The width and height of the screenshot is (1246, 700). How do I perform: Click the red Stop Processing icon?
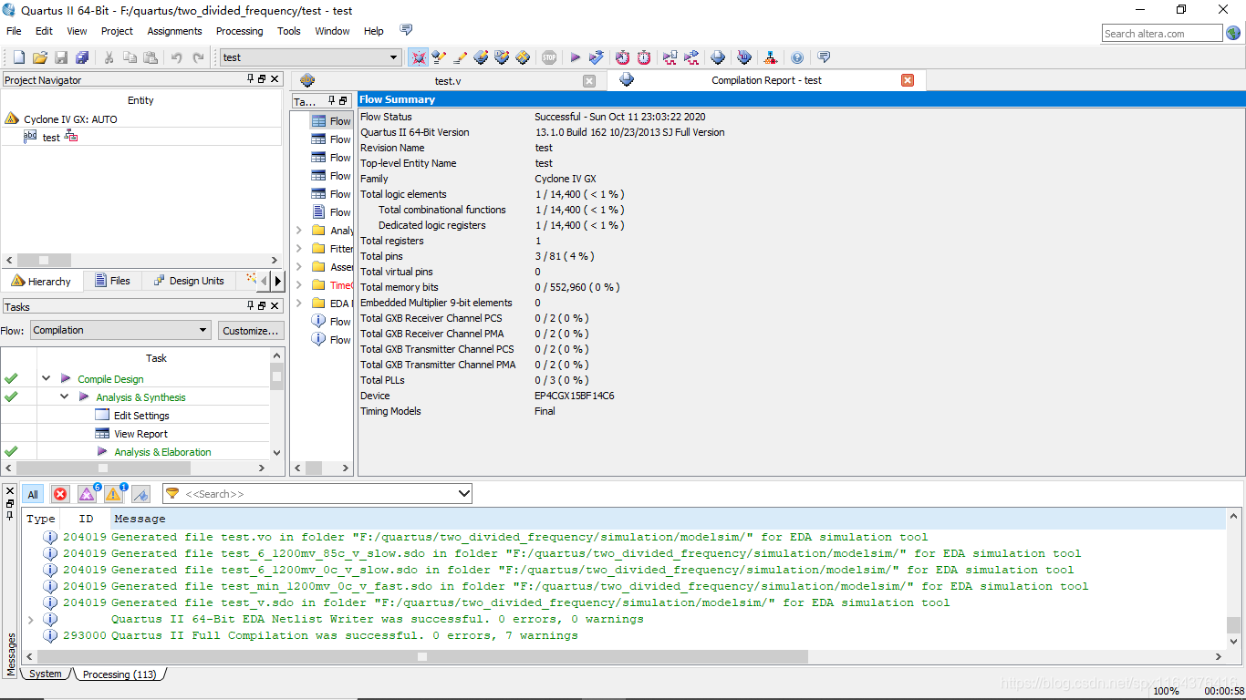[x=549, y=57]
